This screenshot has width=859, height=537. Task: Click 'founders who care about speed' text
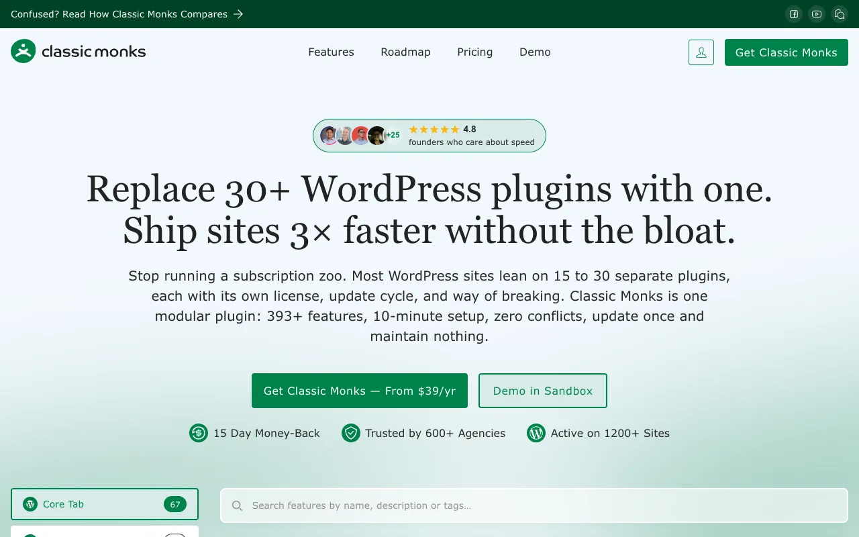pyautogui.click(x=472, y=142)
